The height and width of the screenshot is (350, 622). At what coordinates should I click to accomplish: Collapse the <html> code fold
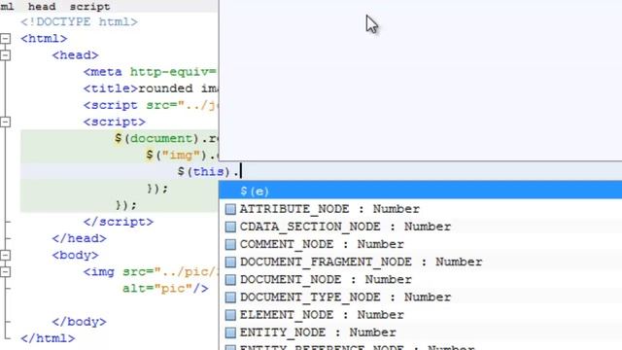5,39
